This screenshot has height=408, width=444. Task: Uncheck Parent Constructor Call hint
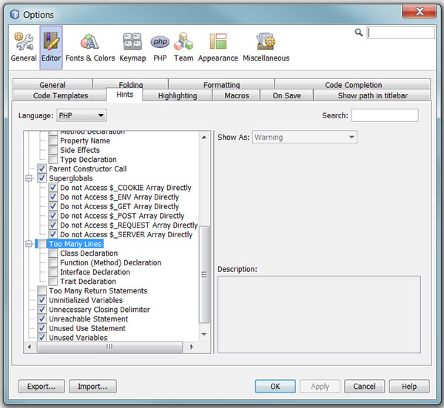tap(42, 169)
